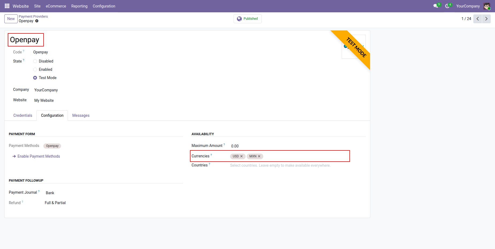The width and height of the screenshot is (495, 249).
Task: Click the provider logo image
Action: [x=353, y=46]
